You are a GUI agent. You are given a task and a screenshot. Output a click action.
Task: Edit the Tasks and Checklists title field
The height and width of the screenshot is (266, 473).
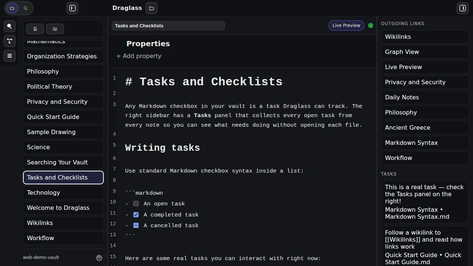tap(168, 26)
